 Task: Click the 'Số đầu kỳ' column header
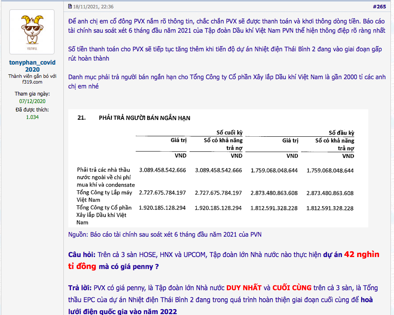click(x=342, y=133)
